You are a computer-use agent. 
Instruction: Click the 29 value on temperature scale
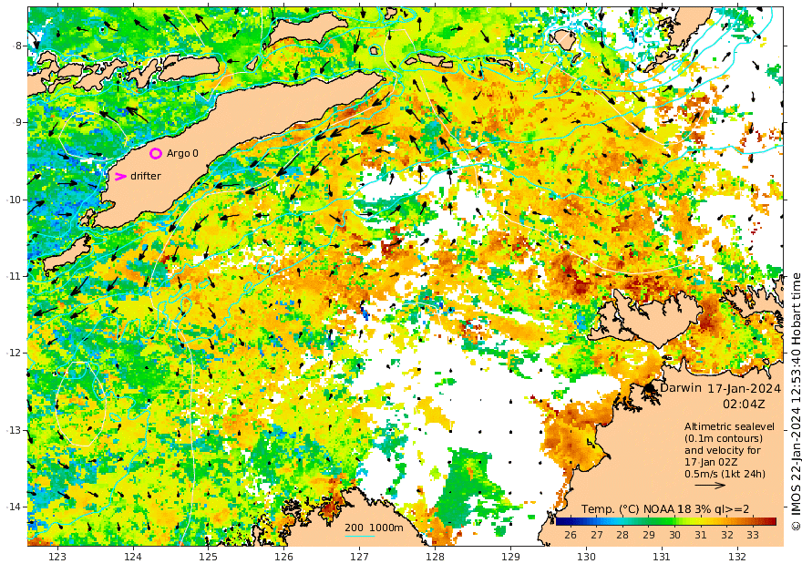click(649, 535)
